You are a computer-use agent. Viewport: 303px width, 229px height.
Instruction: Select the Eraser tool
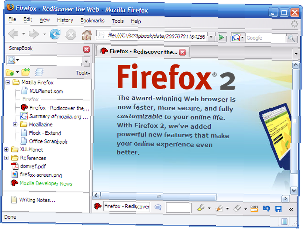point(237,208)
